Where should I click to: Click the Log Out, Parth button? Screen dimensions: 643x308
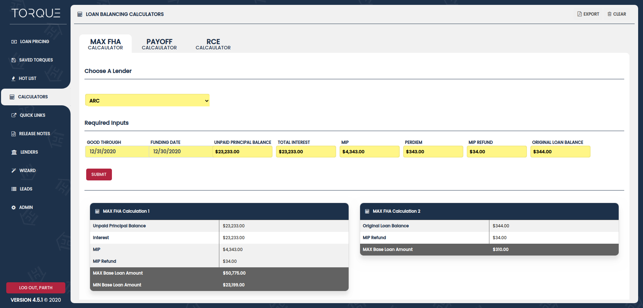point(36,288)
